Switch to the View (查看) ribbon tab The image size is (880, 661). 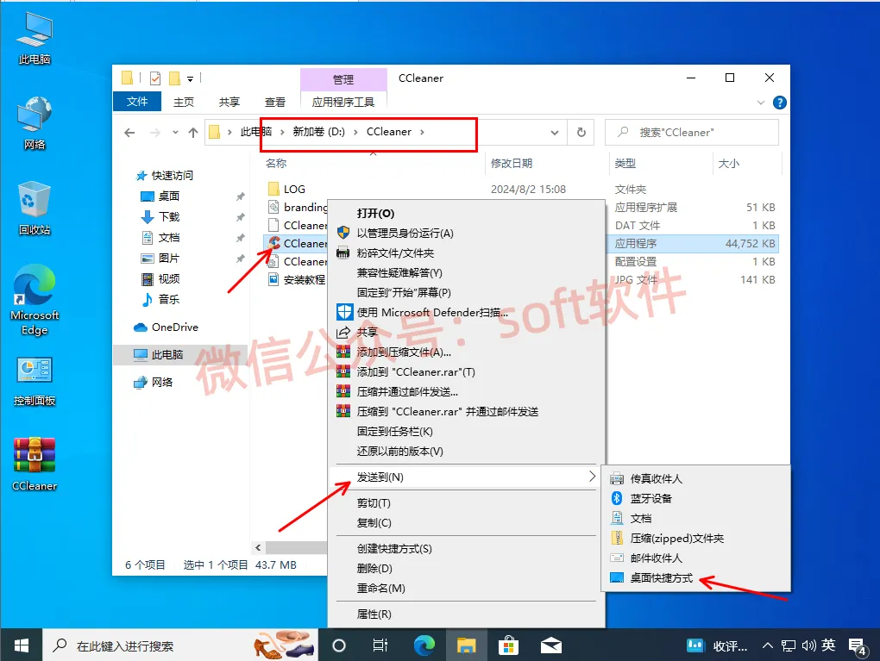[275, 102]
